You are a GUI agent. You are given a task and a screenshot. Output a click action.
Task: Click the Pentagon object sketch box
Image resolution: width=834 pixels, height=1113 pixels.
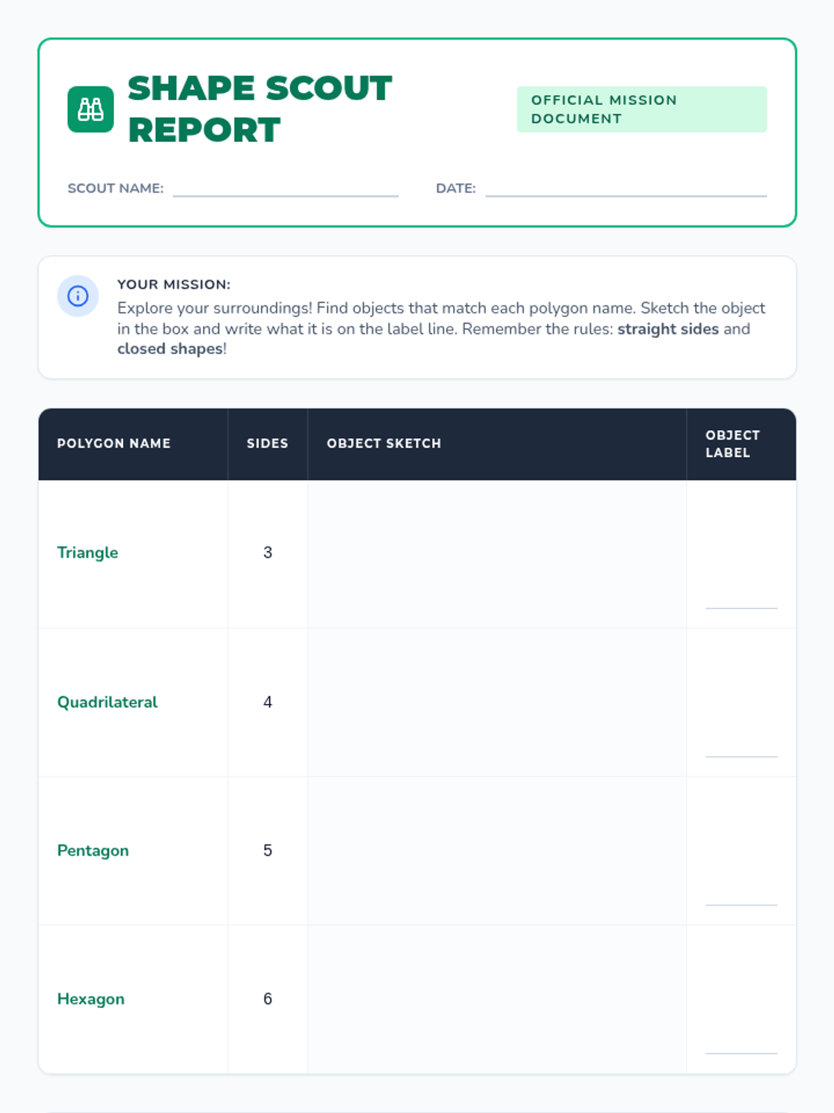click(x=497, y=851)
